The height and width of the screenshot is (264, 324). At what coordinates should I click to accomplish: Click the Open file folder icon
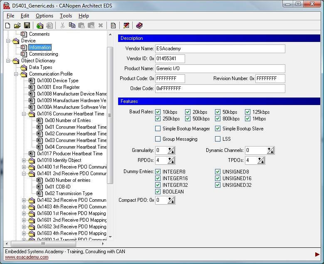(x=17, y=26)
